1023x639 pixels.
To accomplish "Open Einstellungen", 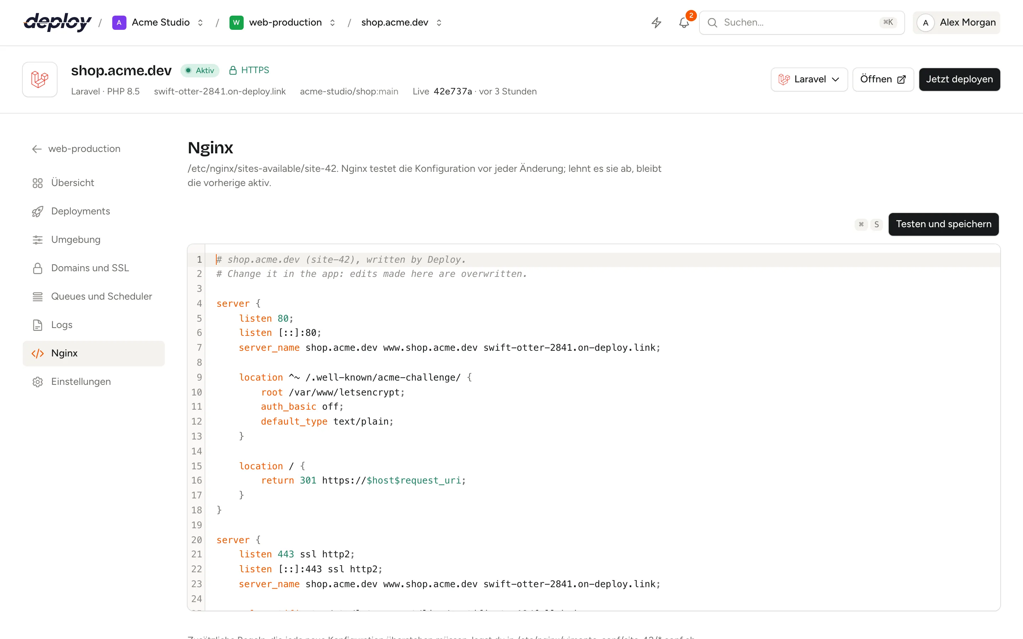I will click(94, 382).
